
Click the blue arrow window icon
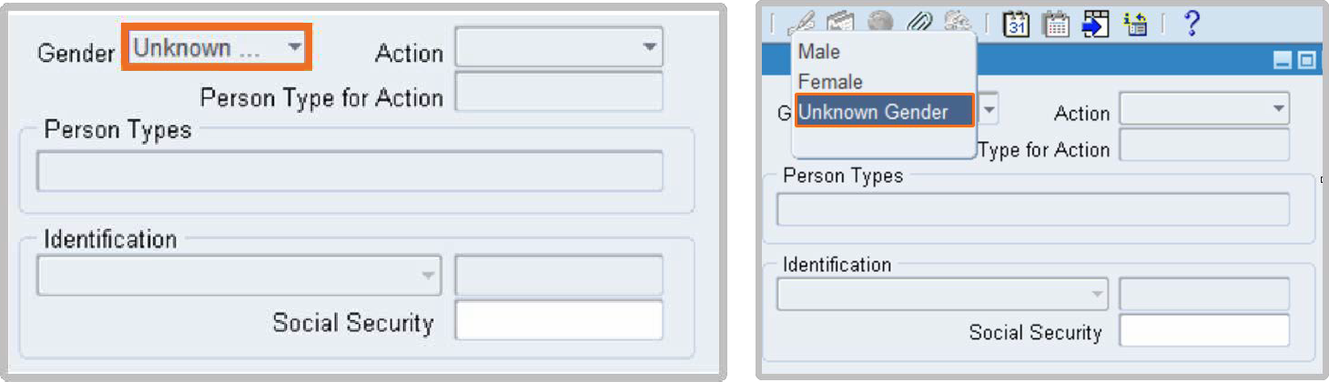(x=1096, y=23)
